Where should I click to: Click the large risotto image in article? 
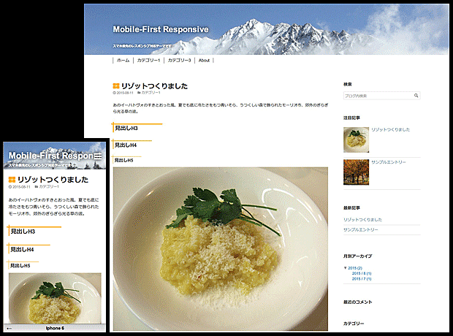(221, 249)
